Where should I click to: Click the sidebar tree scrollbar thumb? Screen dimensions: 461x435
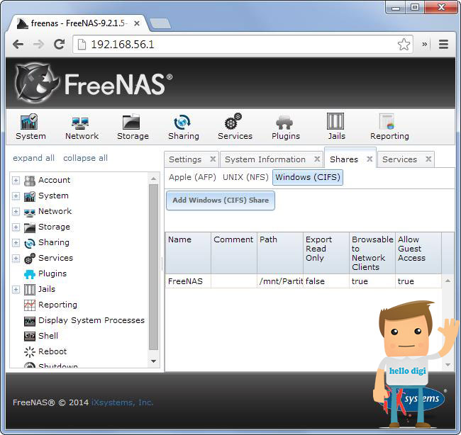[x=153, y=267]
